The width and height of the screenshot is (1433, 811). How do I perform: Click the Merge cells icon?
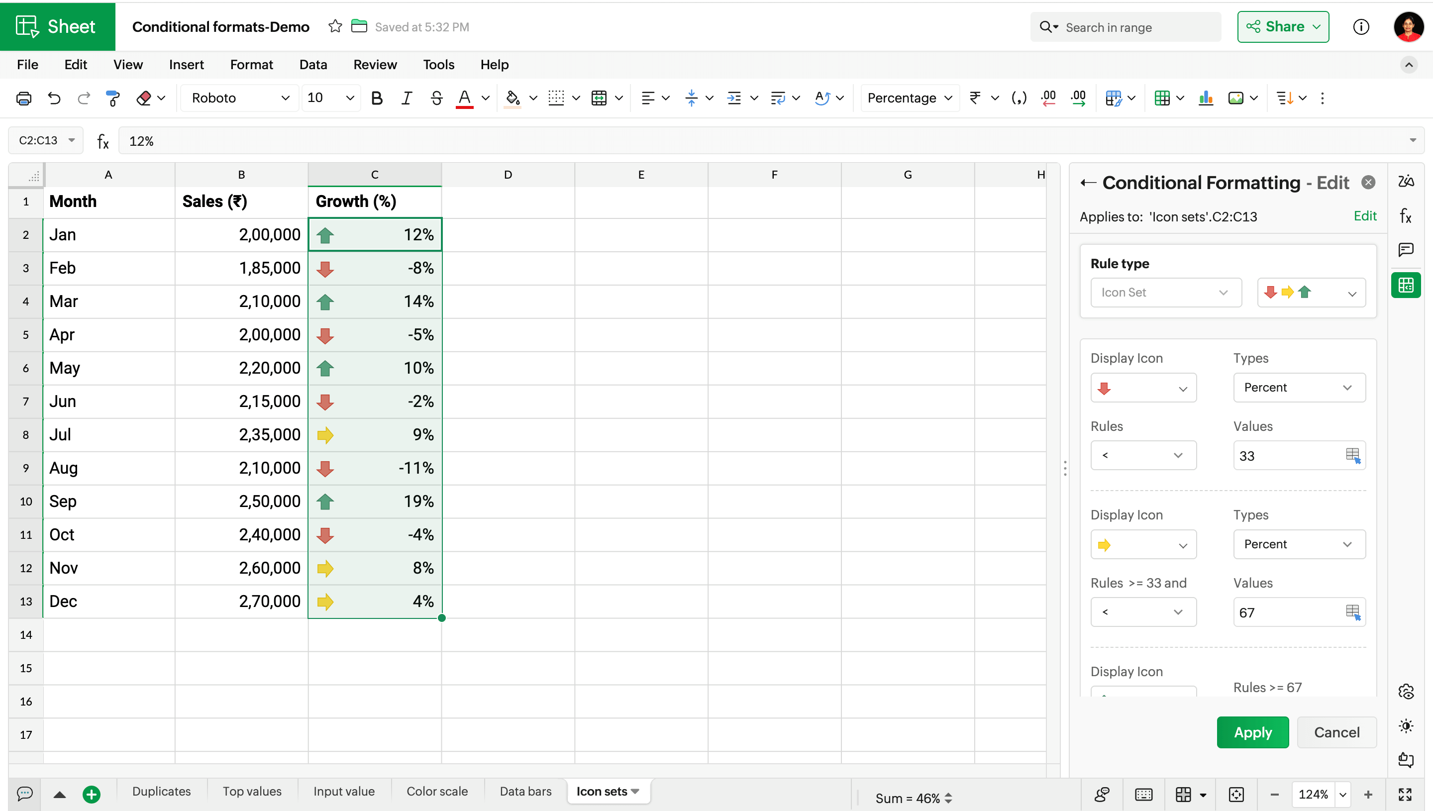point(599,98)
